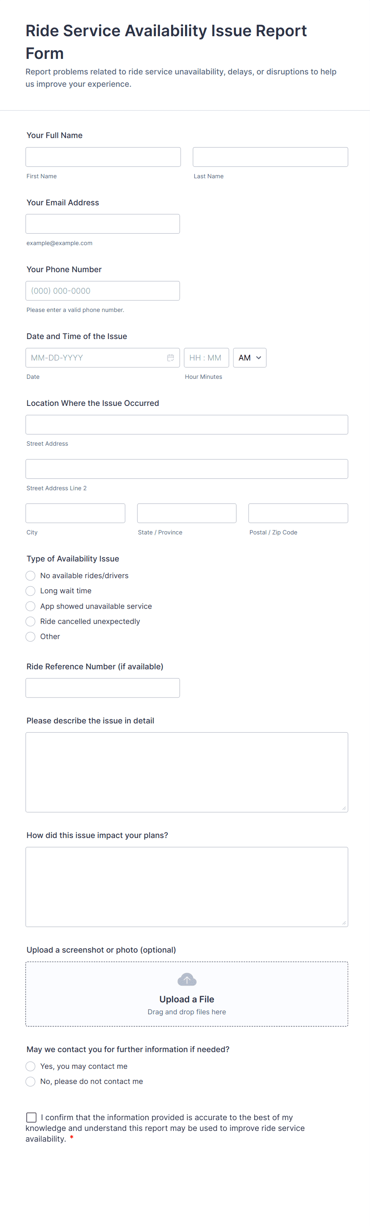370x1226 pixels.
Task: Focus the Ride Reference Number field
Action: (x=103, y=687)
